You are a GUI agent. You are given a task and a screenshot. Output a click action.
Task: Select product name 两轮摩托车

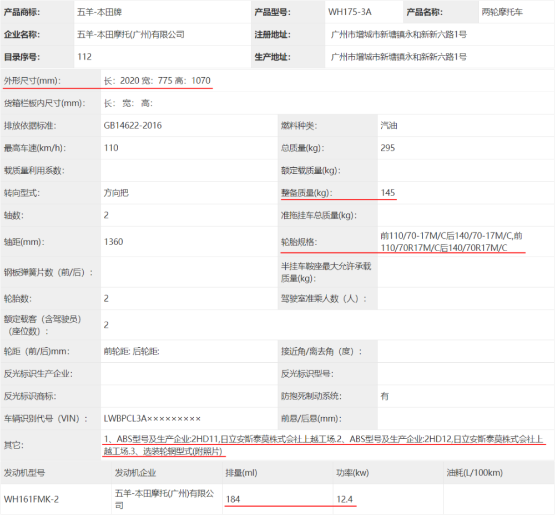tap(502, 12)
